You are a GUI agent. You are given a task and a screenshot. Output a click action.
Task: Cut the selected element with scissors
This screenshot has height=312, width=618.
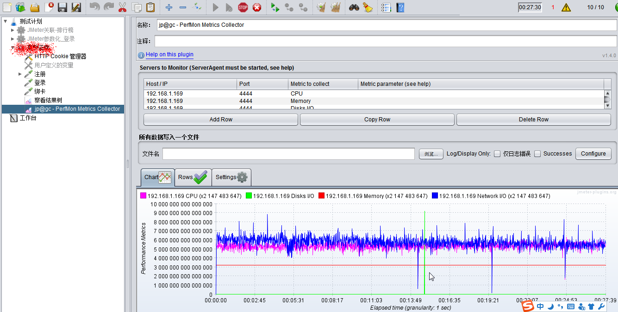[122, 7]
